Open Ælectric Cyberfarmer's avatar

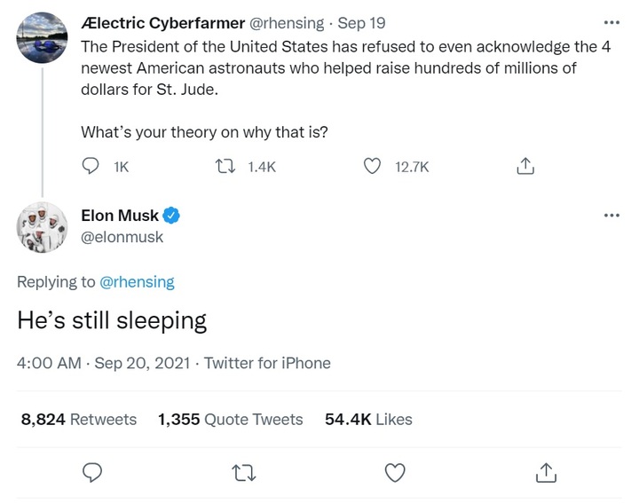42,35
